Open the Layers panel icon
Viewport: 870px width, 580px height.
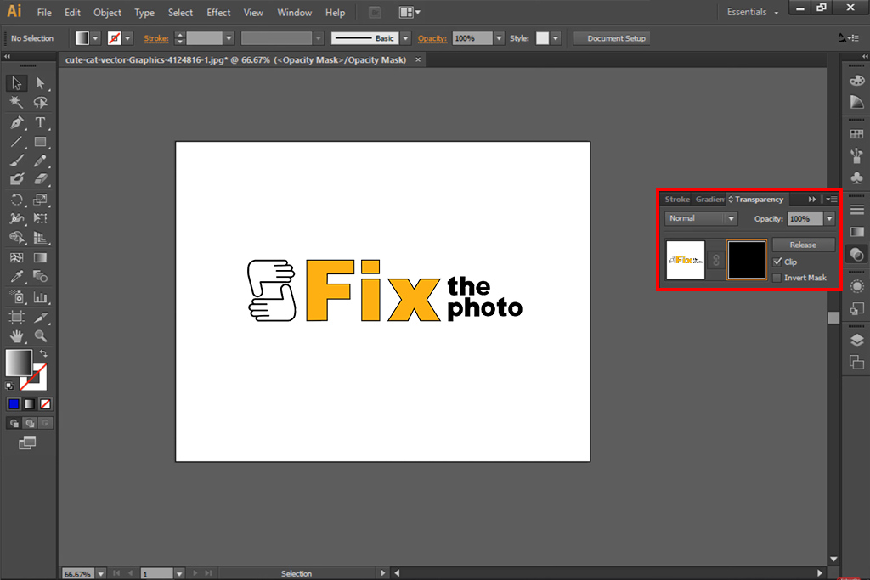(856, 341)
